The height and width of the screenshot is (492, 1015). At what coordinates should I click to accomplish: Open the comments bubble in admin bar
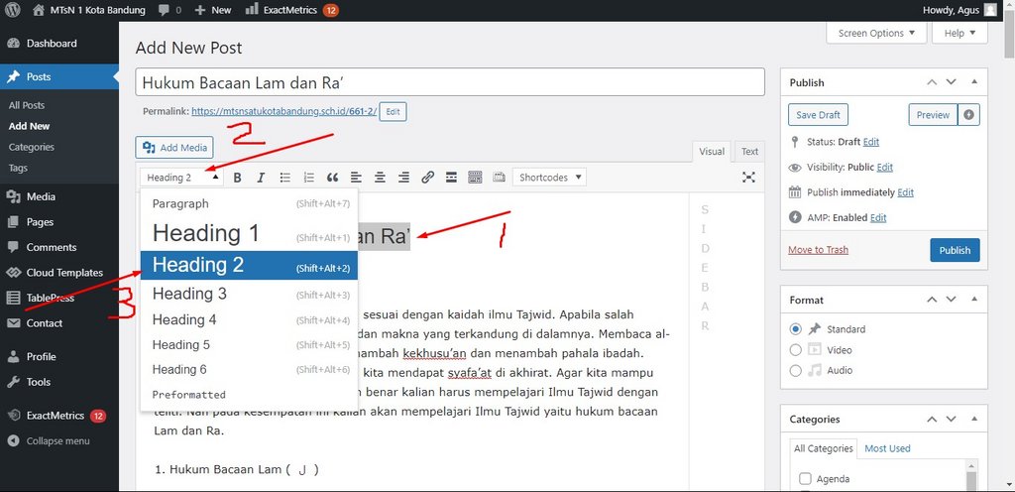click(169, 10)
